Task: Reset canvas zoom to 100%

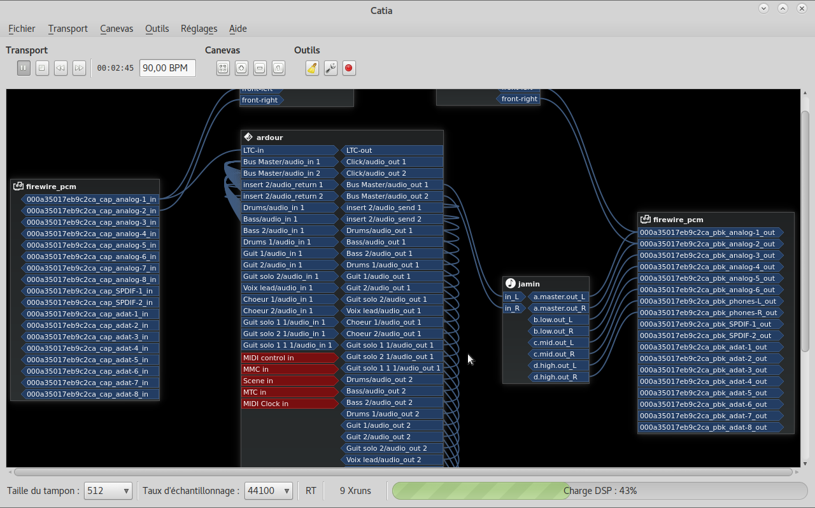Action: [x=278, y=68]
